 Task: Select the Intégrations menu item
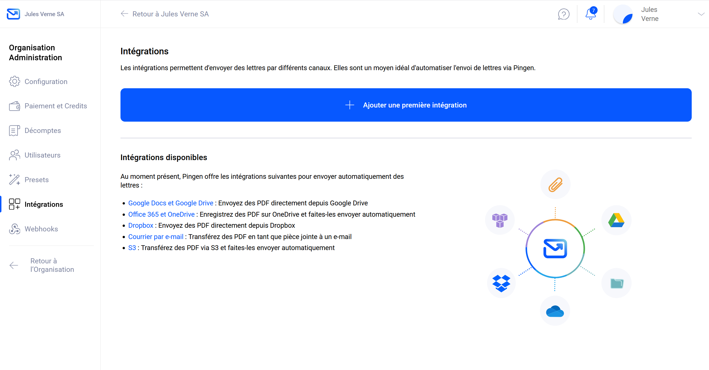[44, 204]
